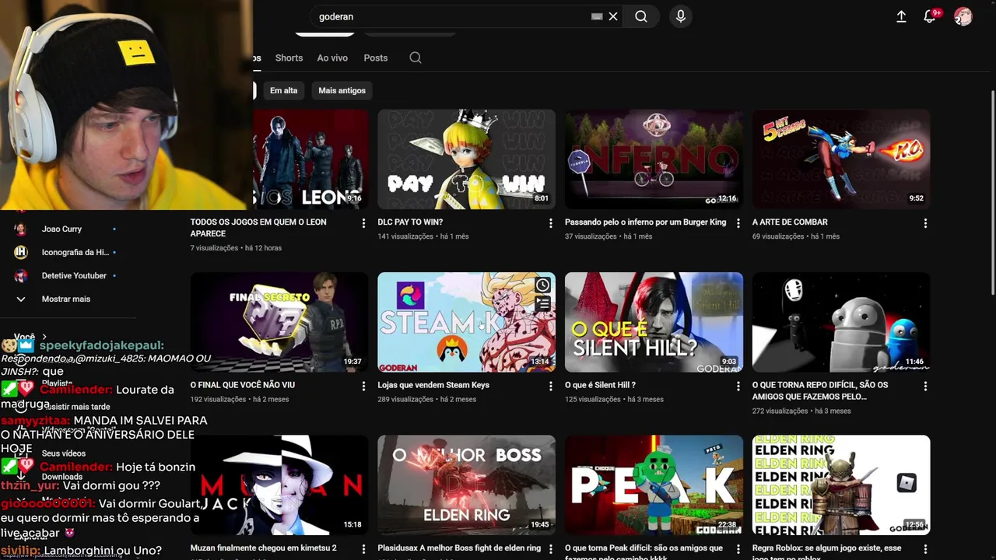
Task: Open the on-screen keyboard icon in search box
Action: pos(597,16)
